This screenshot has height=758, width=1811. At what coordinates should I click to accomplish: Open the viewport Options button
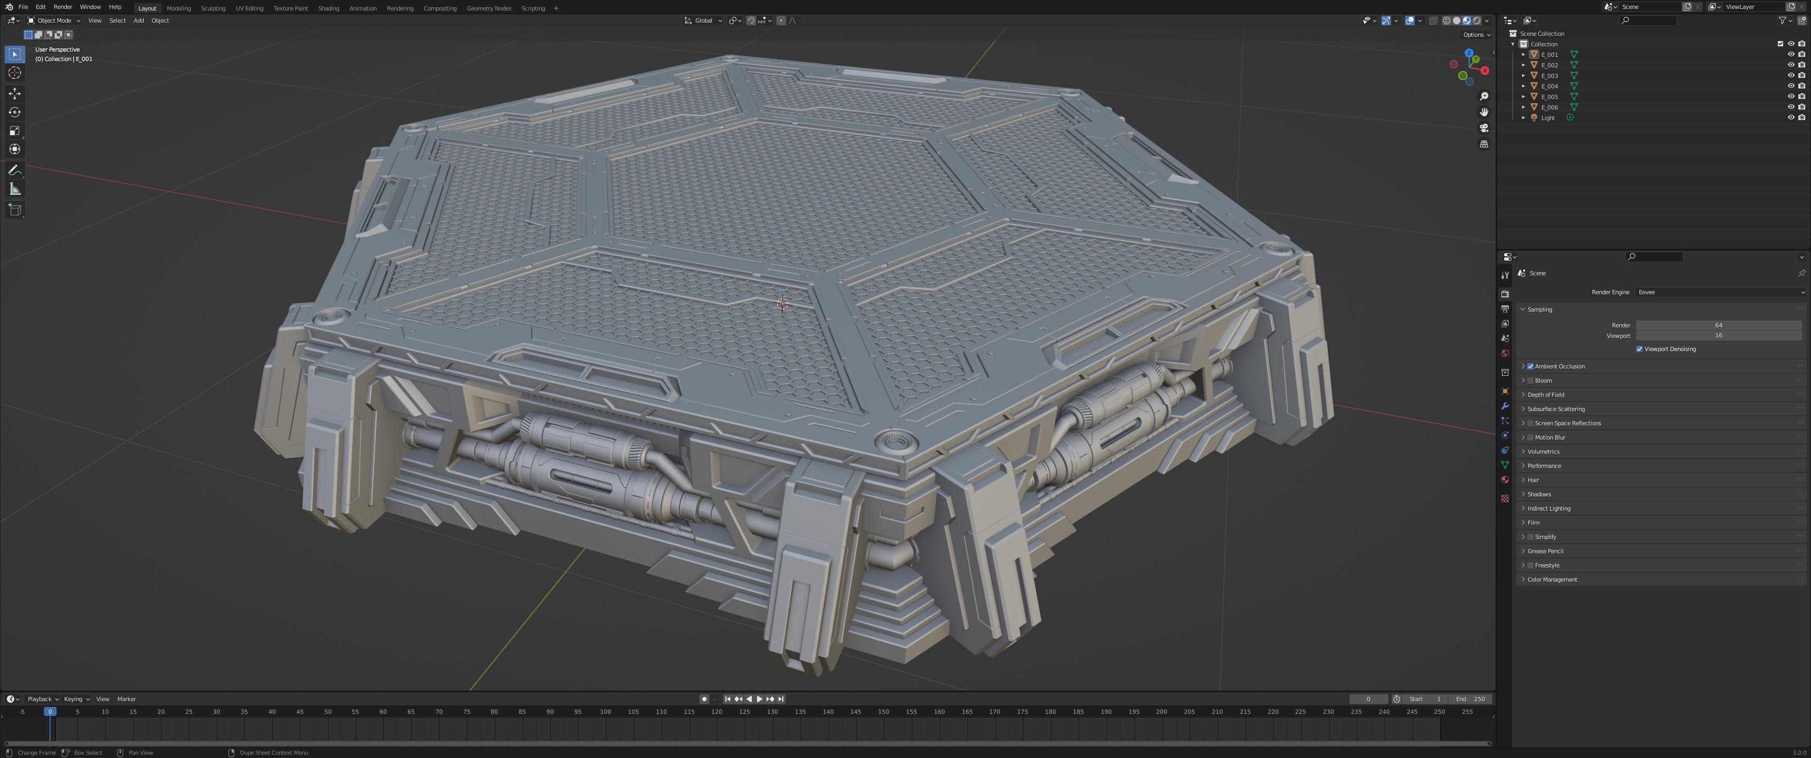(1476, 34)
